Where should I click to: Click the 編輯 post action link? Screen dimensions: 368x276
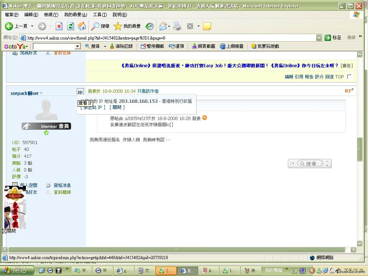coord(289,77)
